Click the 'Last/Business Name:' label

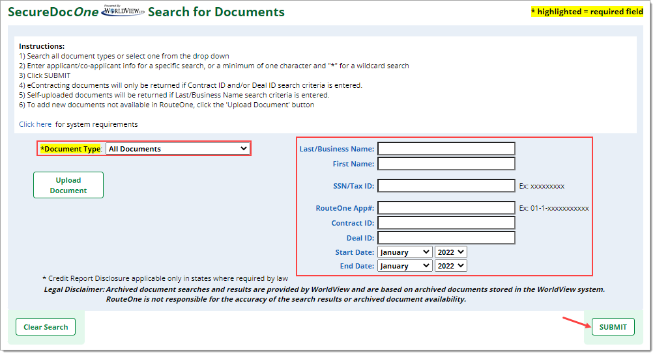(337, 149)
